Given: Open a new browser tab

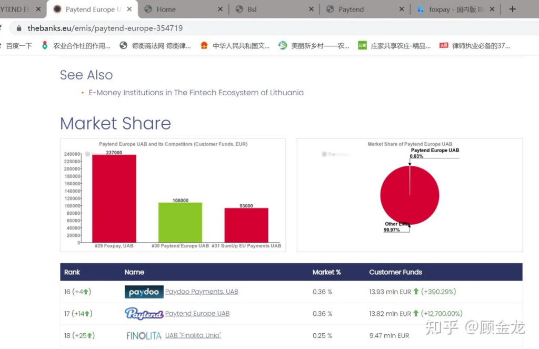Looking at the screenshot, I should (513, 9).
